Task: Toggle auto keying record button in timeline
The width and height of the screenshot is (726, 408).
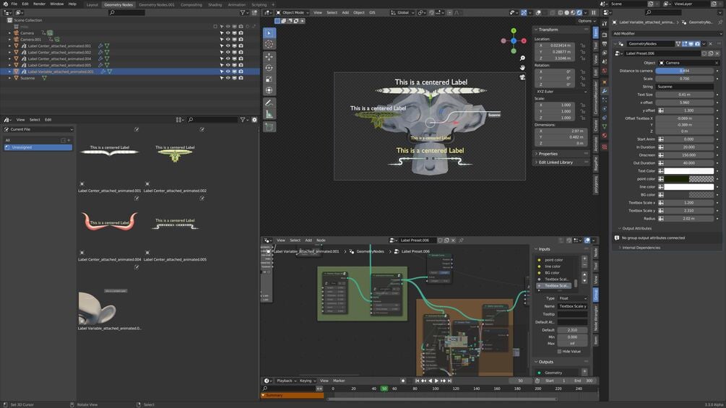Action: [x=403, y=381]
